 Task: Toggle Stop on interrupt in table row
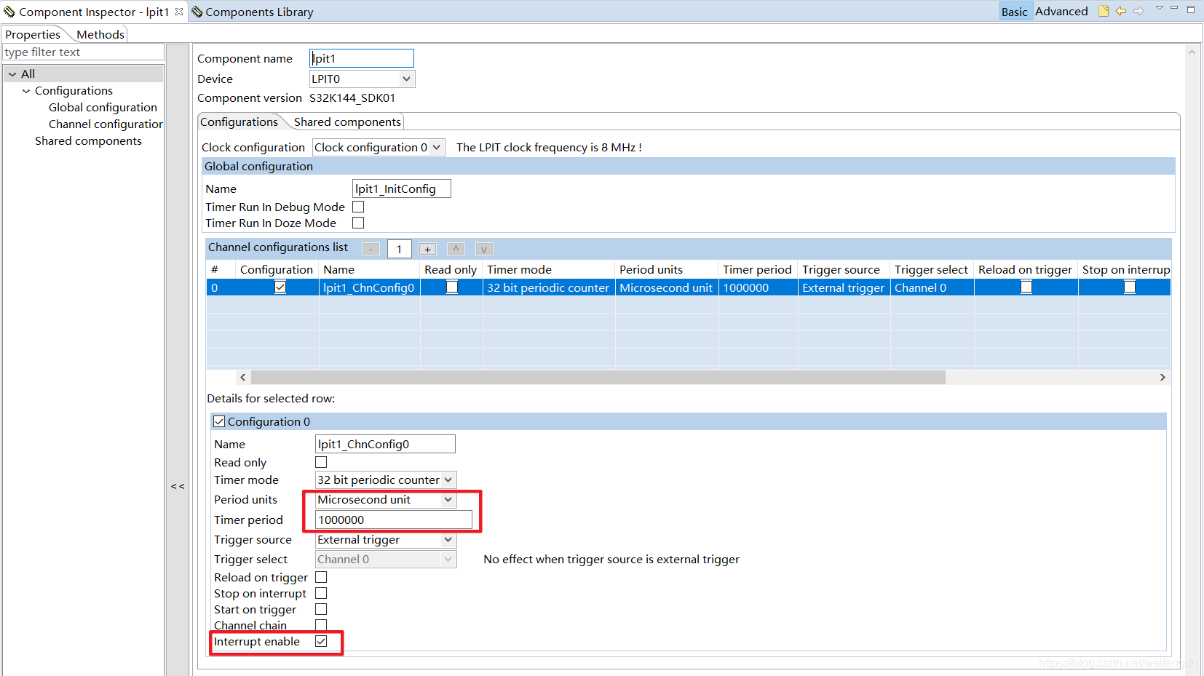click(x=1130, y=287)
